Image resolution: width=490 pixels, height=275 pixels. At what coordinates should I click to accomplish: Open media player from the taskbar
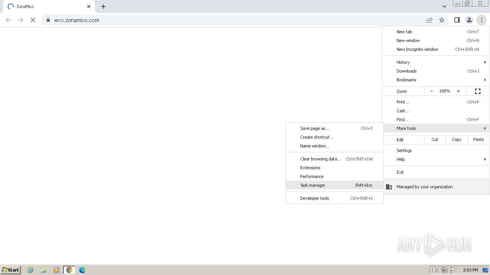[56, 270]
